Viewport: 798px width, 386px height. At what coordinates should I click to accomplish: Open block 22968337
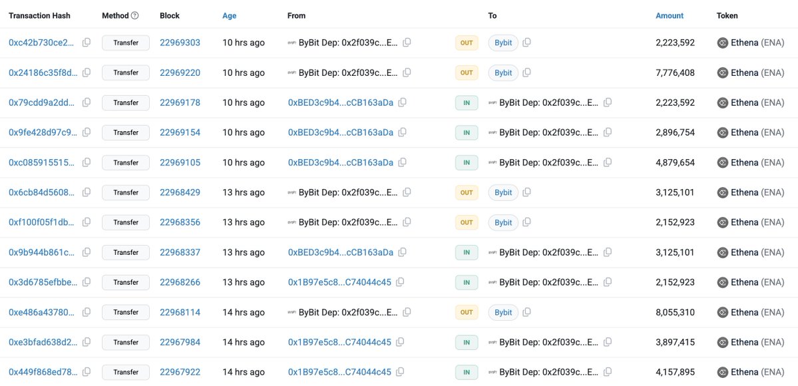tap(180, 252)
